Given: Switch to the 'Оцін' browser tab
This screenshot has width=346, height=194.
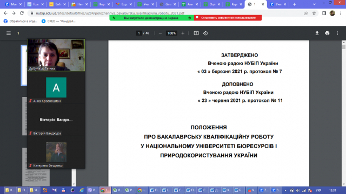Looking at the screenshot, I should (x=212, y=4).
